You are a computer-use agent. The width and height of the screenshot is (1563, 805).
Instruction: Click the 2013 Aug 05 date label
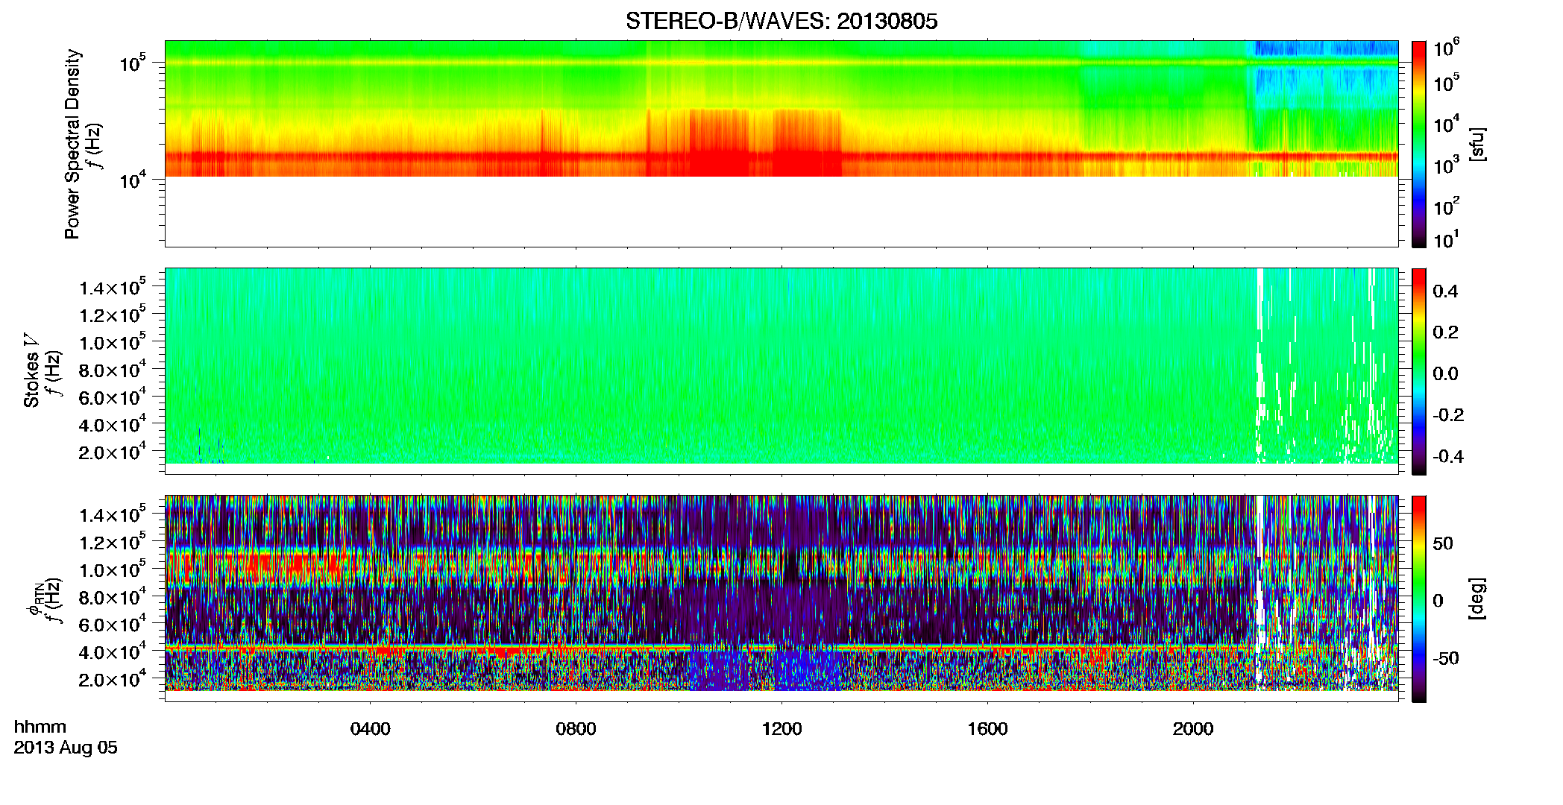tap(66, 748)
